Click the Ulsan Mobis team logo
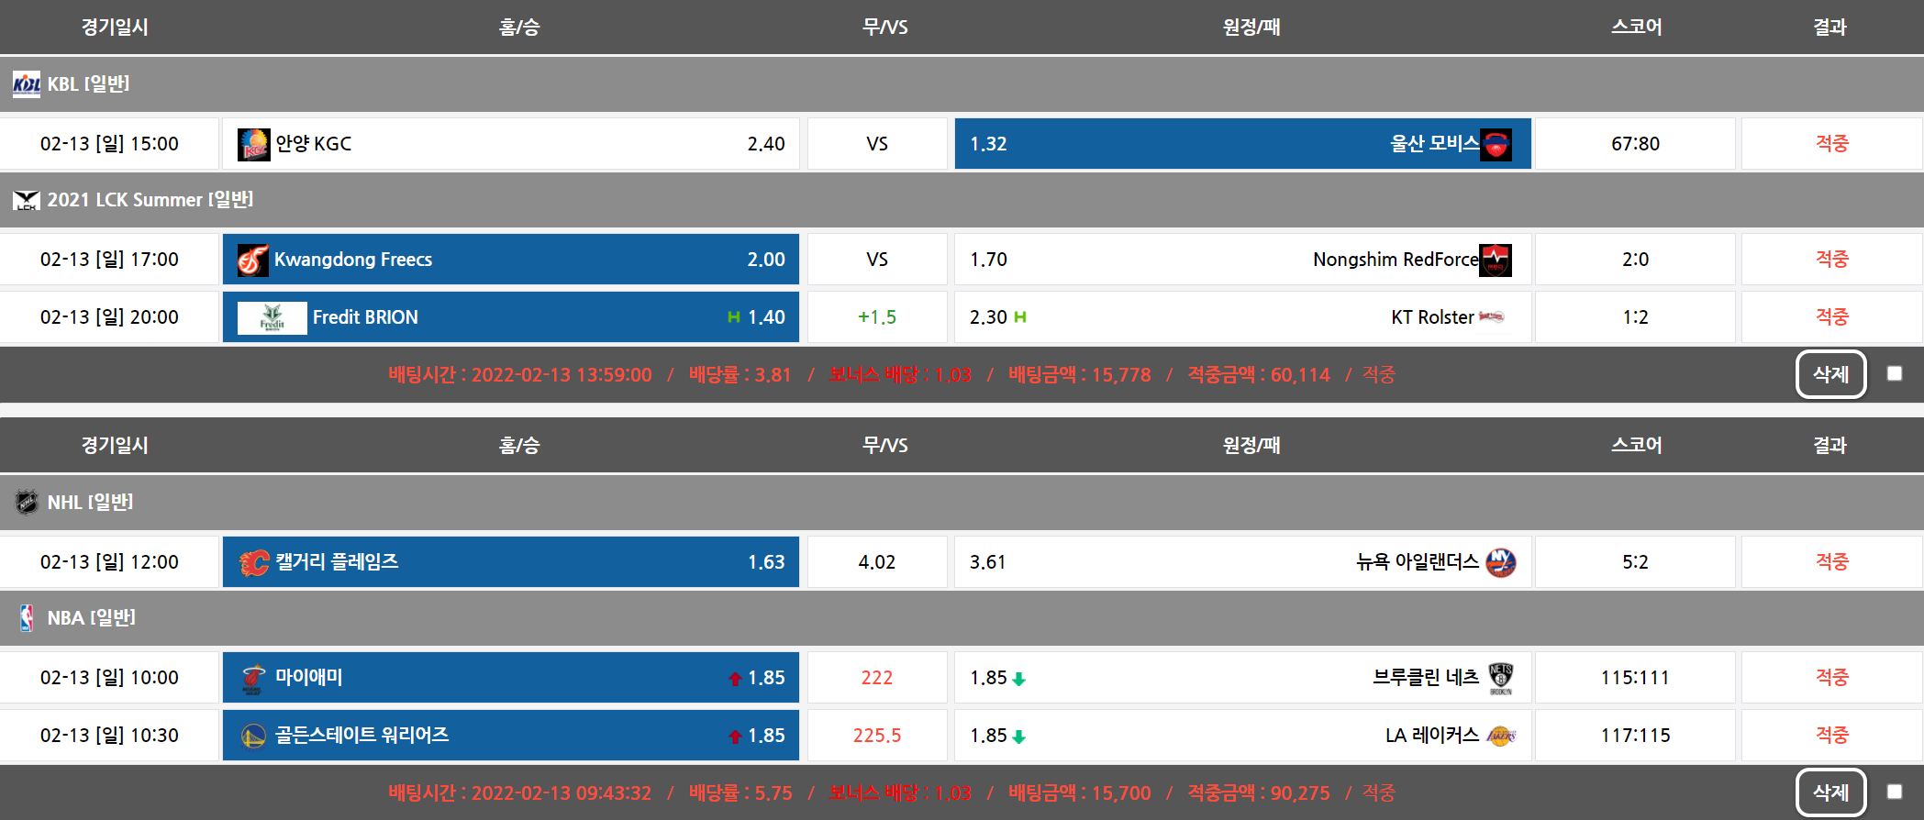 pos(1496,144)
